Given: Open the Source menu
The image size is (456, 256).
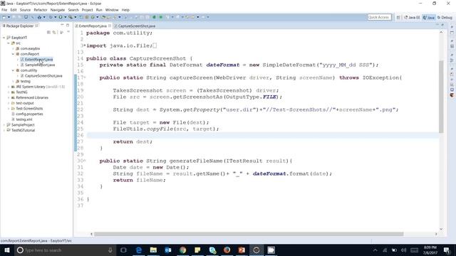Looking at the screenshot, I should (25, 10).
